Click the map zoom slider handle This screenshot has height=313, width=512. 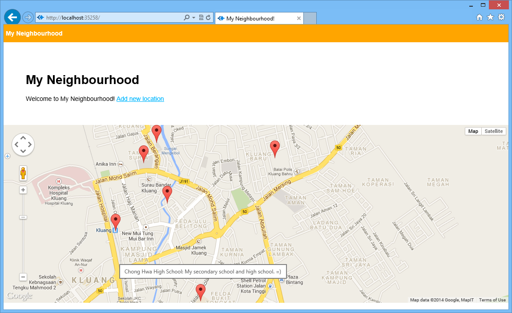coord(23,217)
